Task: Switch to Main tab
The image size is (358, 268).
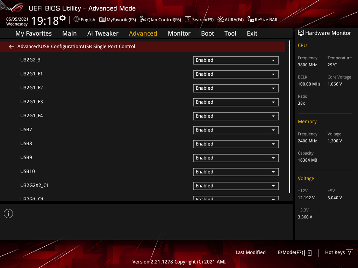Action: coord(70,33)
